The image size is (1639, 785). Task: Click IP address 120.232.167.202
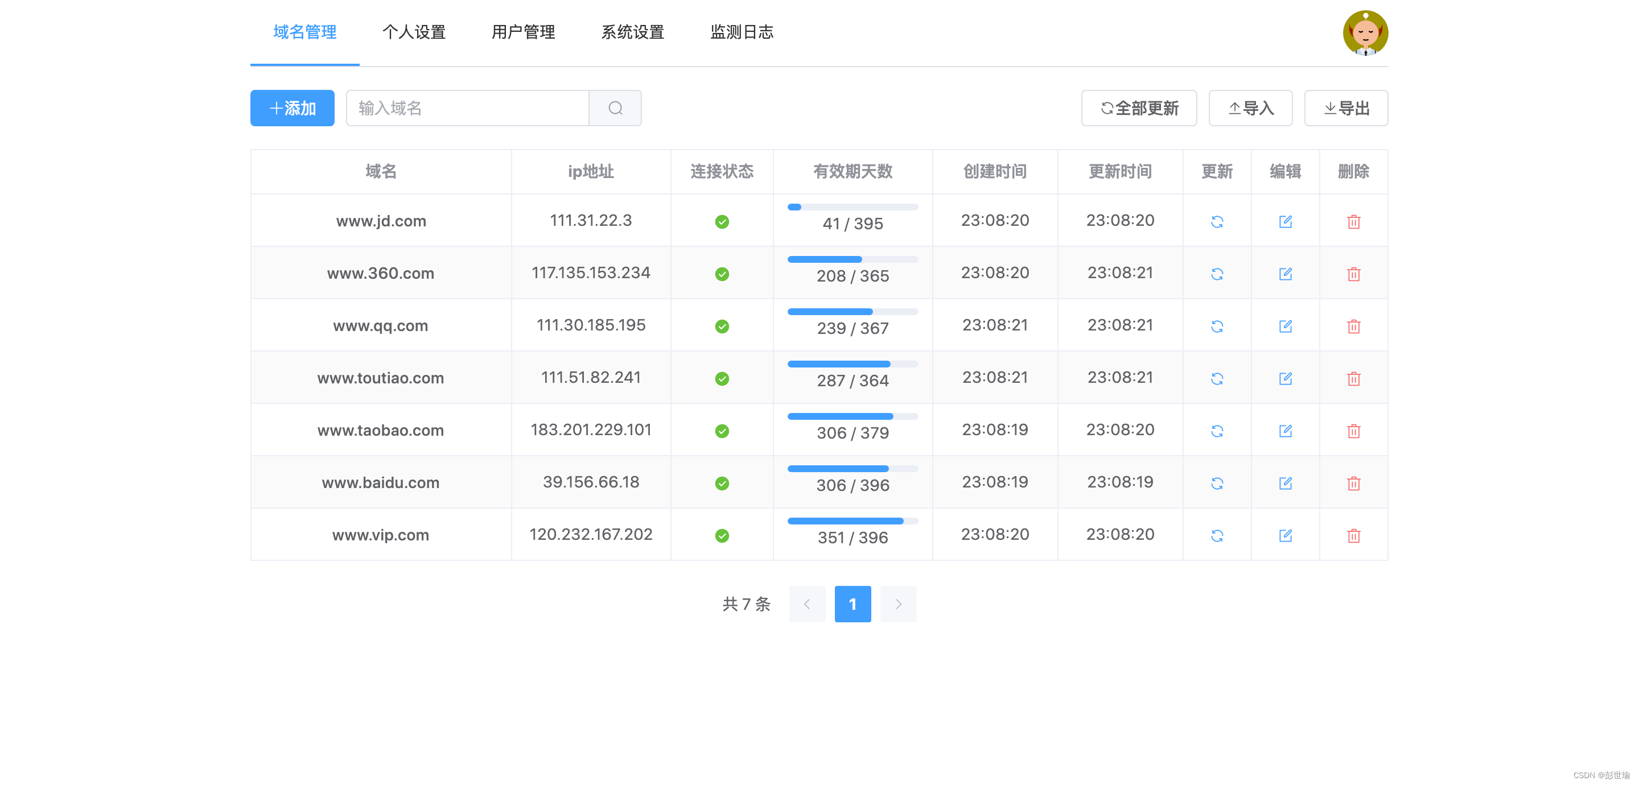[x=591, y=534]
